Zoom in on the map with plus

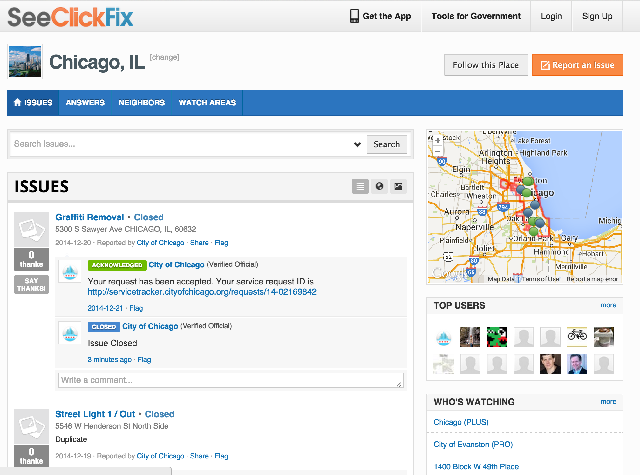coord(438,140)
